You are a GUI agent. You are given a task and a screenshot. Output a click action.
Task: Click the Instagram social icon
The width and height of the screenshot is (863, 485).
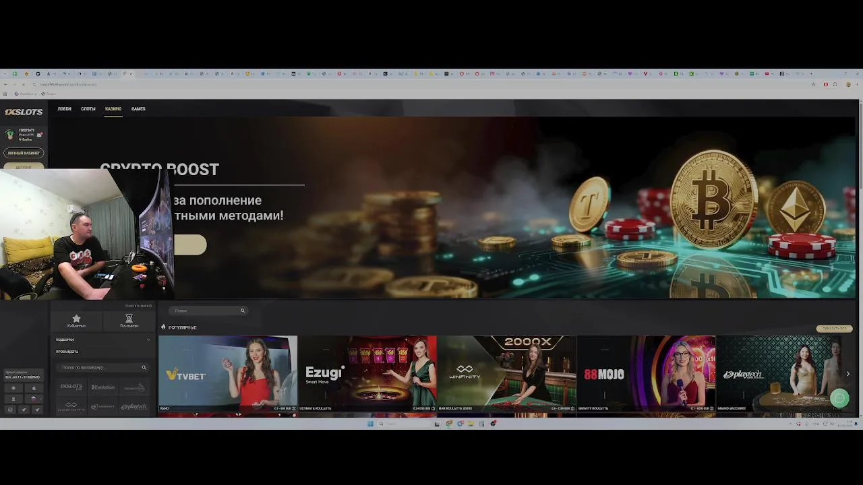point(9,410)
